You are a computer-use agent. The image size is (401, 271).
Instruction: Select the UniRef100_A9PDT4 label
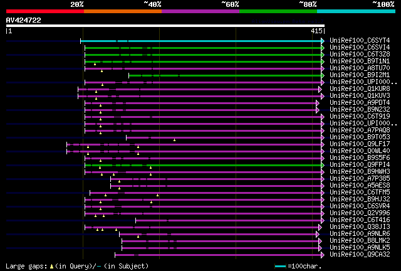coord(360,102)
